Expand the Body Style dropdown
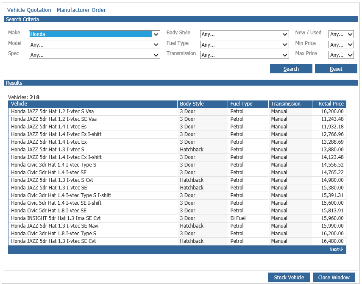The height and width of the screenshot is (284, 362). point(244,34)
